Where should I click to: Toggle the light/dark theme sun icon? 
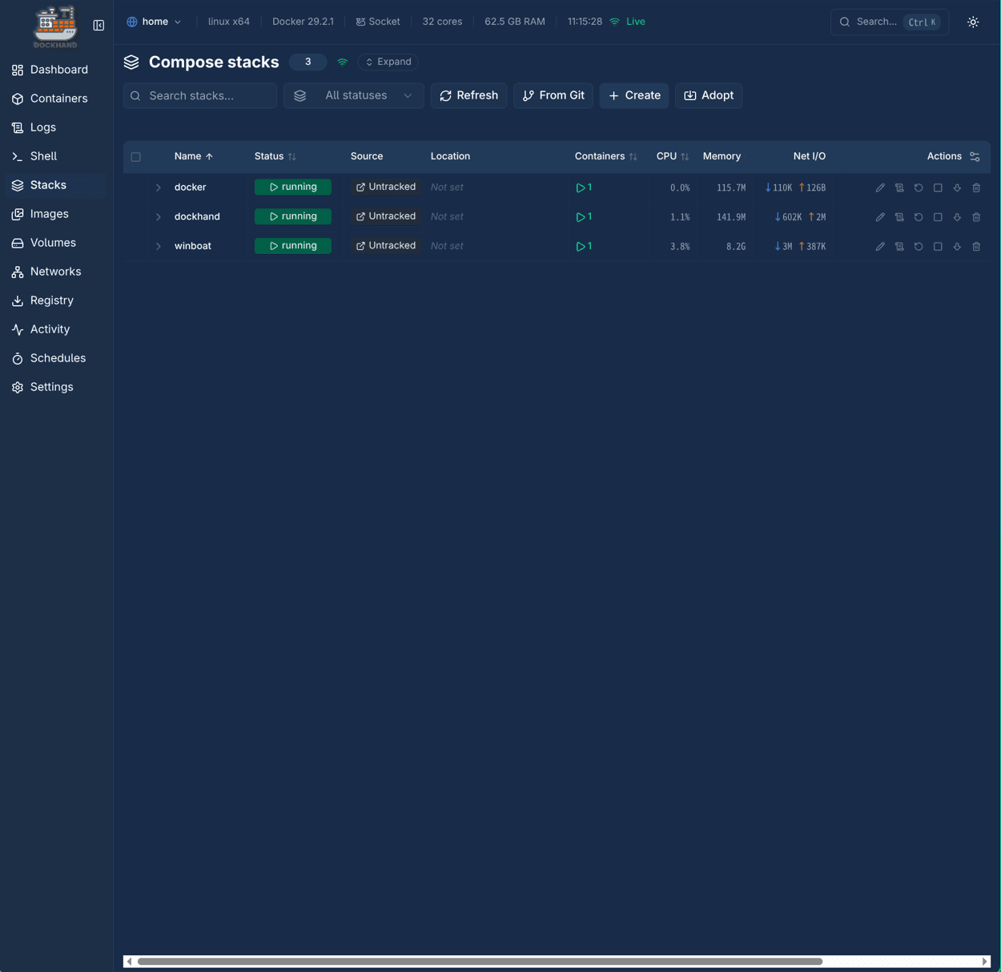[973, 22]
